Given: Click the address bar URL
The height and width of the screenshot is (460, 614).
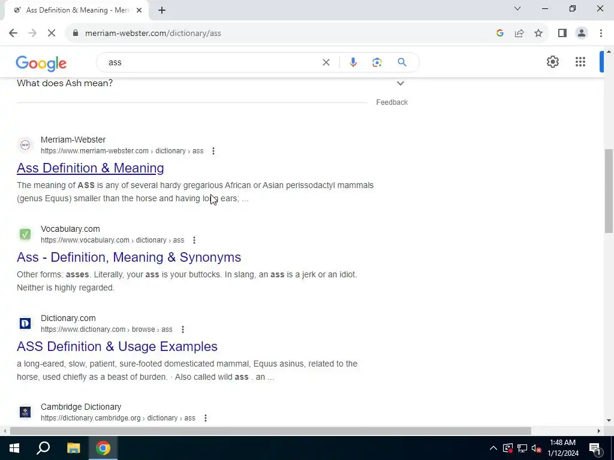Looking at the screenshot, I should 153,34.
